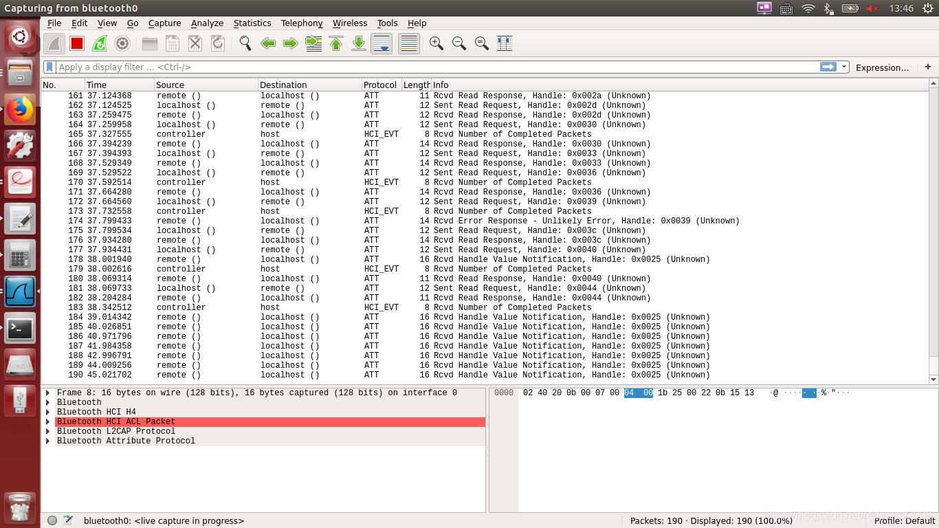Go forward in packet history

click(x=291, y=43)
